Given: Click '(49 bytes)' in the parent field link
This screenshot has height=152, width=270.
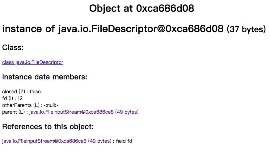Looking at the screenshot, I should 127,112.
